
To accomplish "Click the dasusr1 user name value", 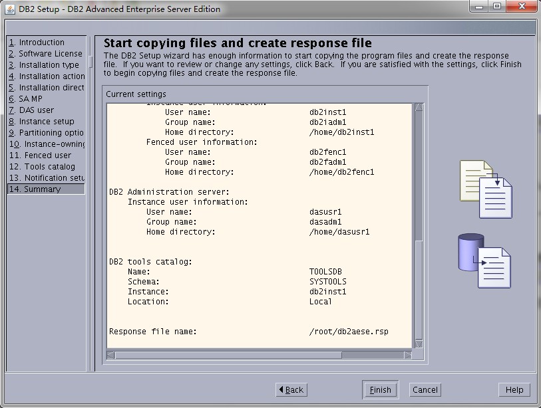I will click(x=325, y=212).
